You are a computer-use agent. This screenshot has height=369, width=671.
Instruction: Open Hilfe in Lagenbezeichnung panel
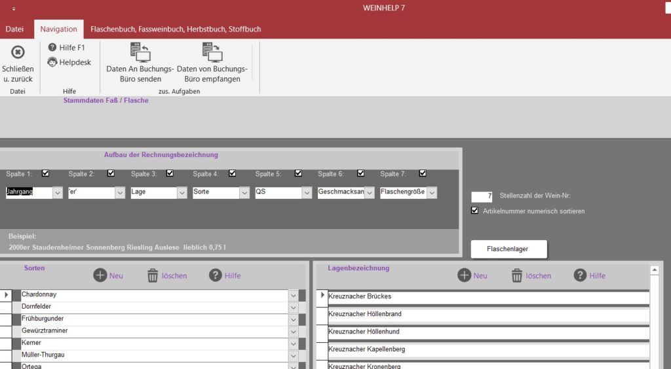580,275
